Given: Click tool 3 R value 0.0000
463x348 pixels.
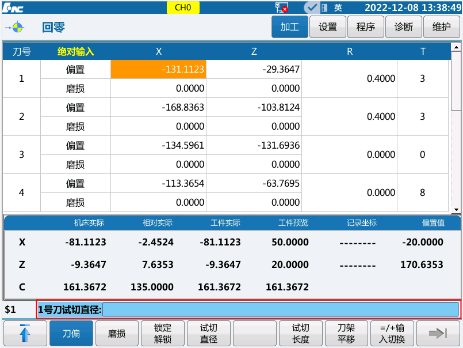Looking at the screenshot, I should pos(350,155).
